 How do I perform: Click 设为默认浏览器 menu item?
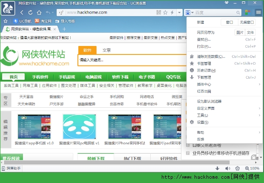(x=224, y=101)
